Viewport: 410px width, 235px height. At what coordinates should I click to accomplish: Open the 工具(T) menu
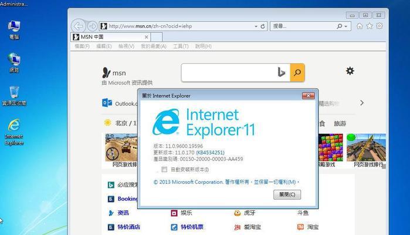(181, 46)
